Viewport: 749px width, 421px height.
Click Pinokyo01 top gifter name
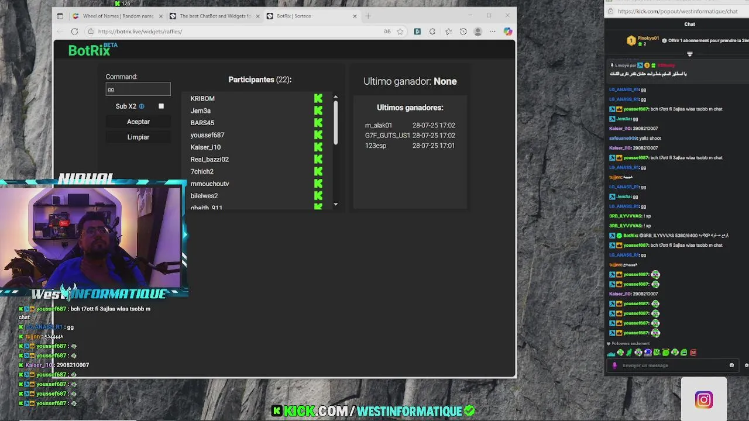point(648,38)
